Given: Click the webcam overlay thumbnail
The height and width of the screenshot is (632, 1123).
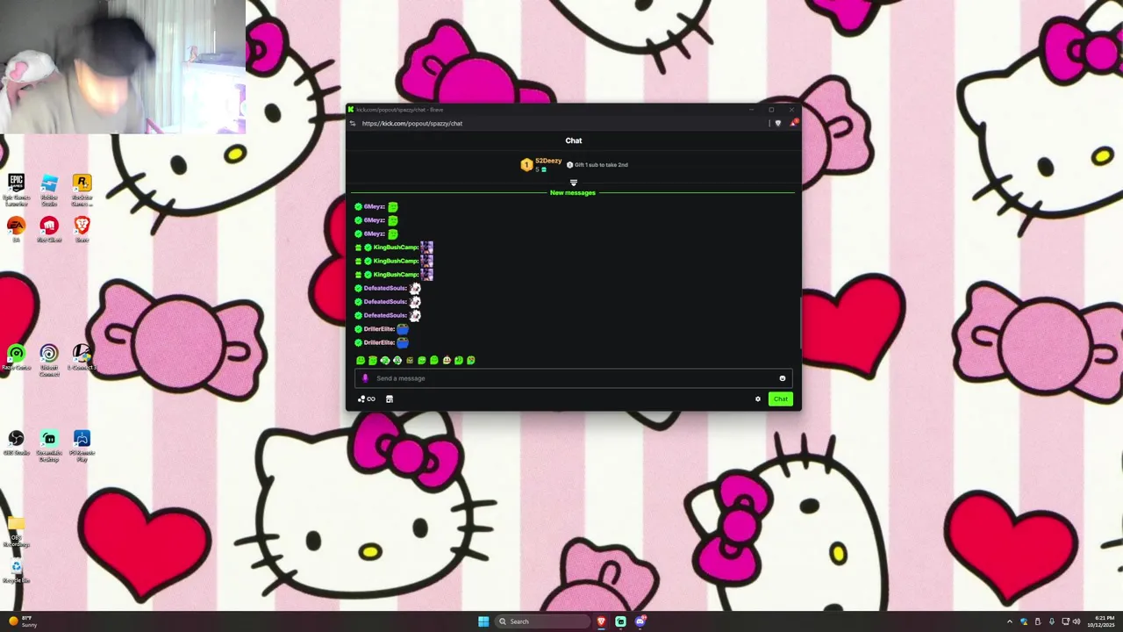Looking at the screenshot, I should coord(123,67).
